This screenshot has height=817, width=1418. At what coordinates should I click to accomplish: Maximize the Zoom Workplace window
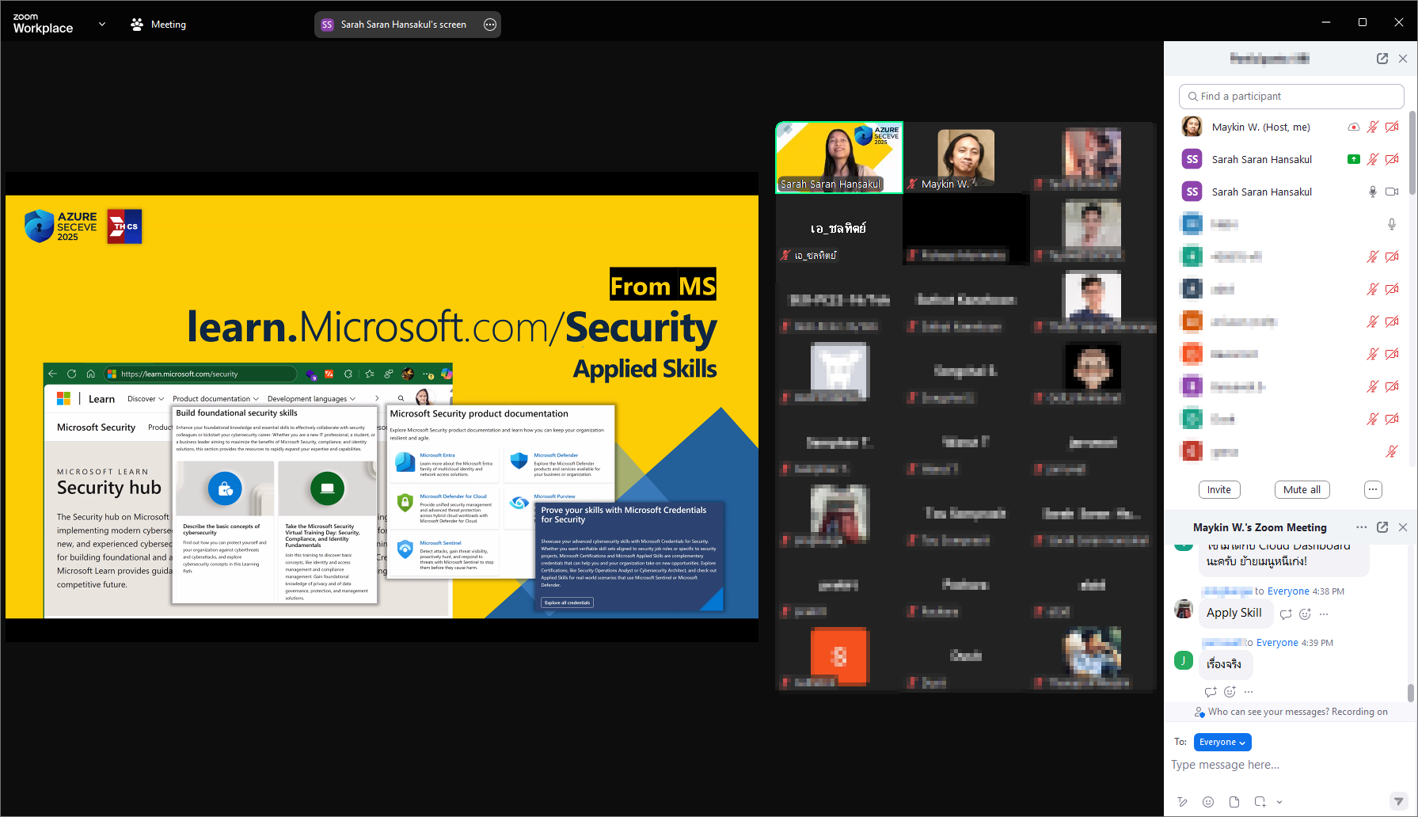tap(1363, 22)
